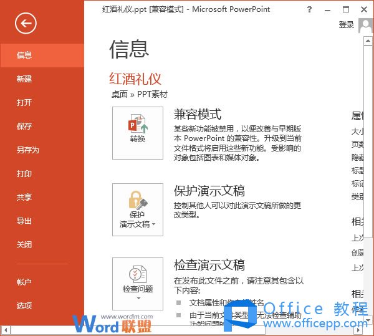Open the Account (帐户) page

click(x=25, y=282)
